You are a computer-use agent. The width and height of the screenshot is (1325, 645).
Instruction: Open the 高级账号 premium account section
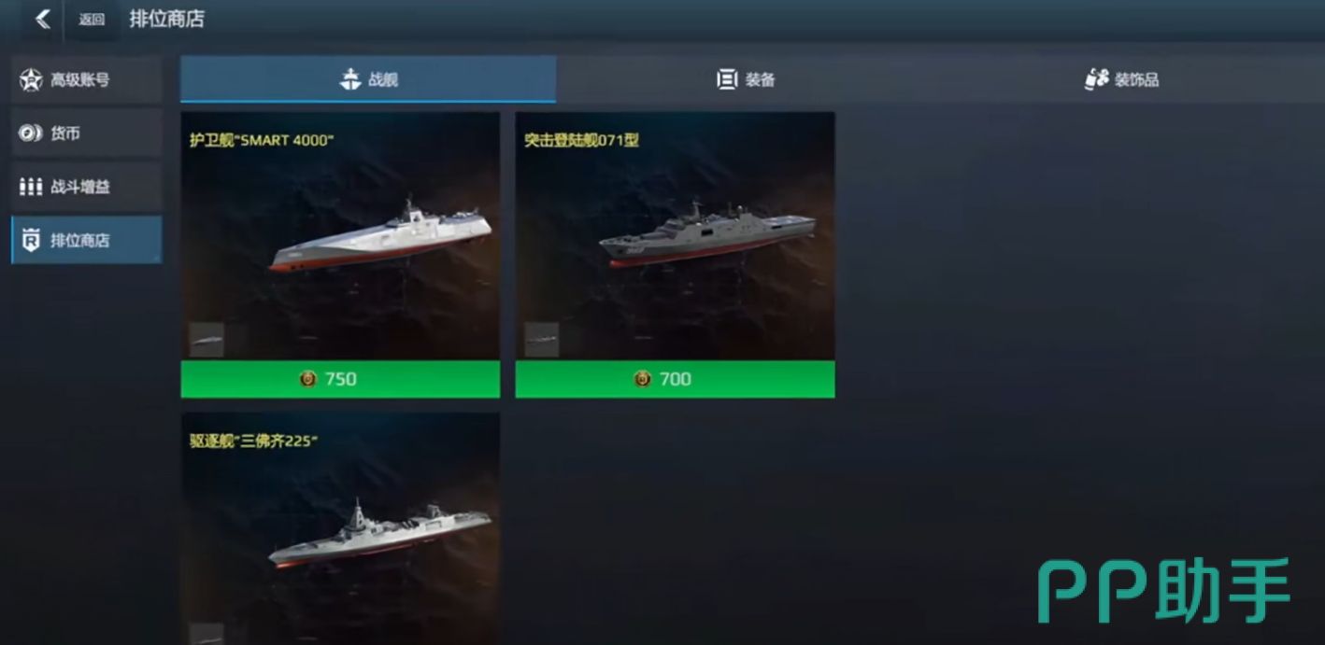coord(87,80)
